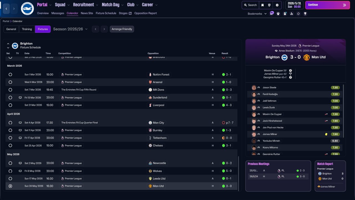This screenshot has height=200, width=355.
Task: Select the Tottenham fixture radio button
Action: [x=10, y=138]
